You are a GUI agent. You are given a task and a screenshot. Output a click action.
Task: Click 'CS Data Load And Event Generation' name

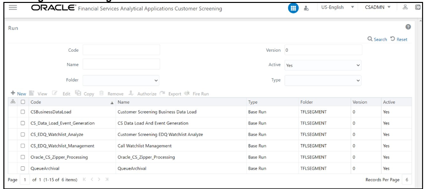(x=153, y=123)
